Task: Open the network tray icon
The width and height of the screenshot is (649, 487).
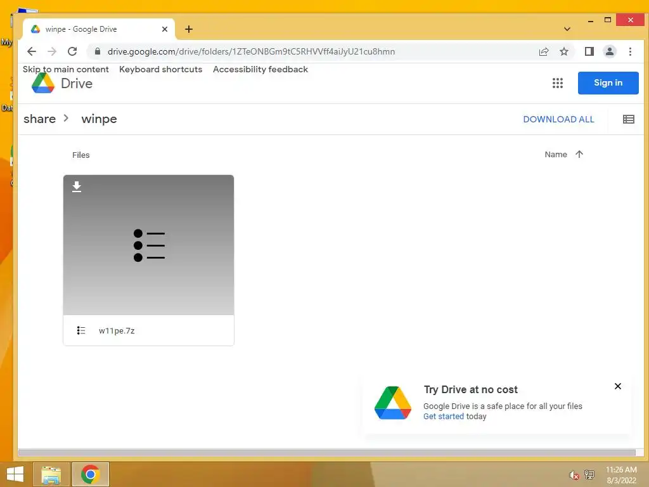Action: [589, 474]
